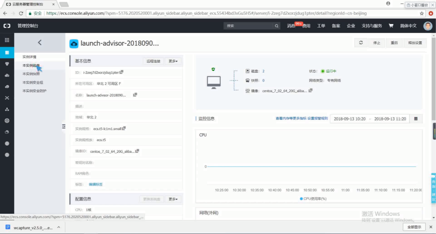Click the search magnifier icon
This screenshot has height=234, width=436.
click(x=276, y=26)
